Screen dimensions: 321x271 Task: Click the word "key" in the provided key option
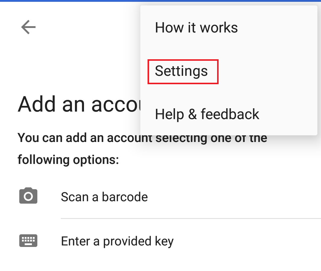(164, 242)
